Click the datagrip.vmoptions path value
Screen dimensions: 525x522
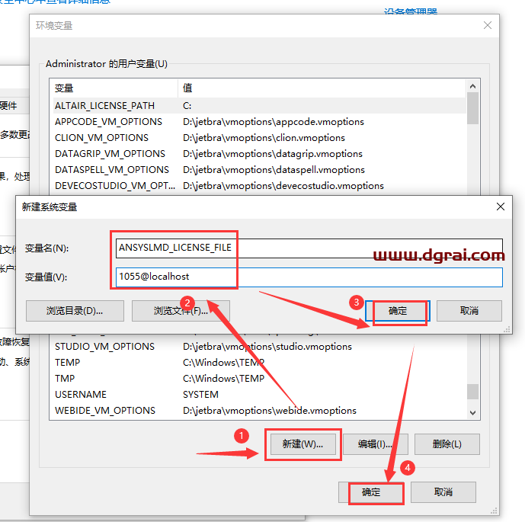[x=273, y=154]
